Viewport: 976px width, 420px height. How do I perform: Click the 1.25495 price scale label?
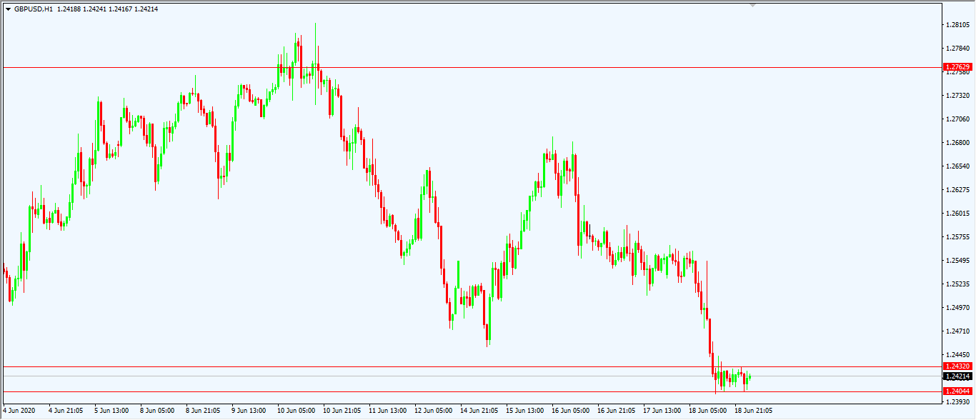(957, 261)
